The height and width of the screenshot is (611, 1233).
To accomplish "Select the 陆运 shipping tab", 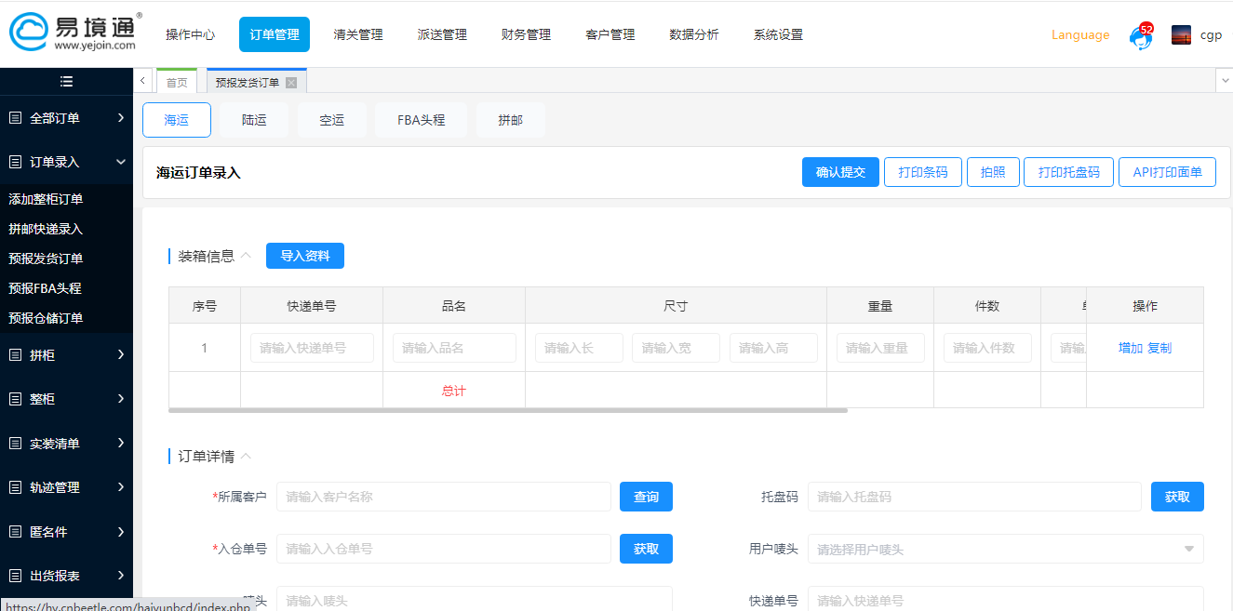I will point(254,120).
